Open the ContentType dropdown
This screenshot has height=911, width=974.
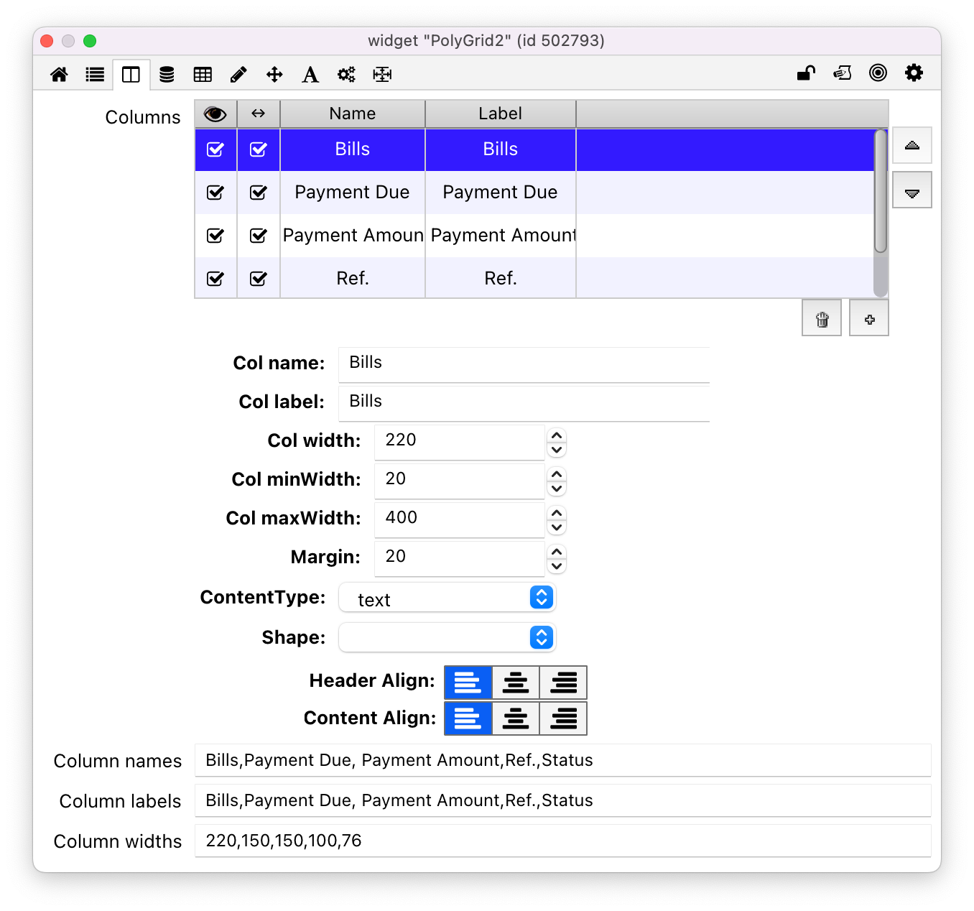447,598
